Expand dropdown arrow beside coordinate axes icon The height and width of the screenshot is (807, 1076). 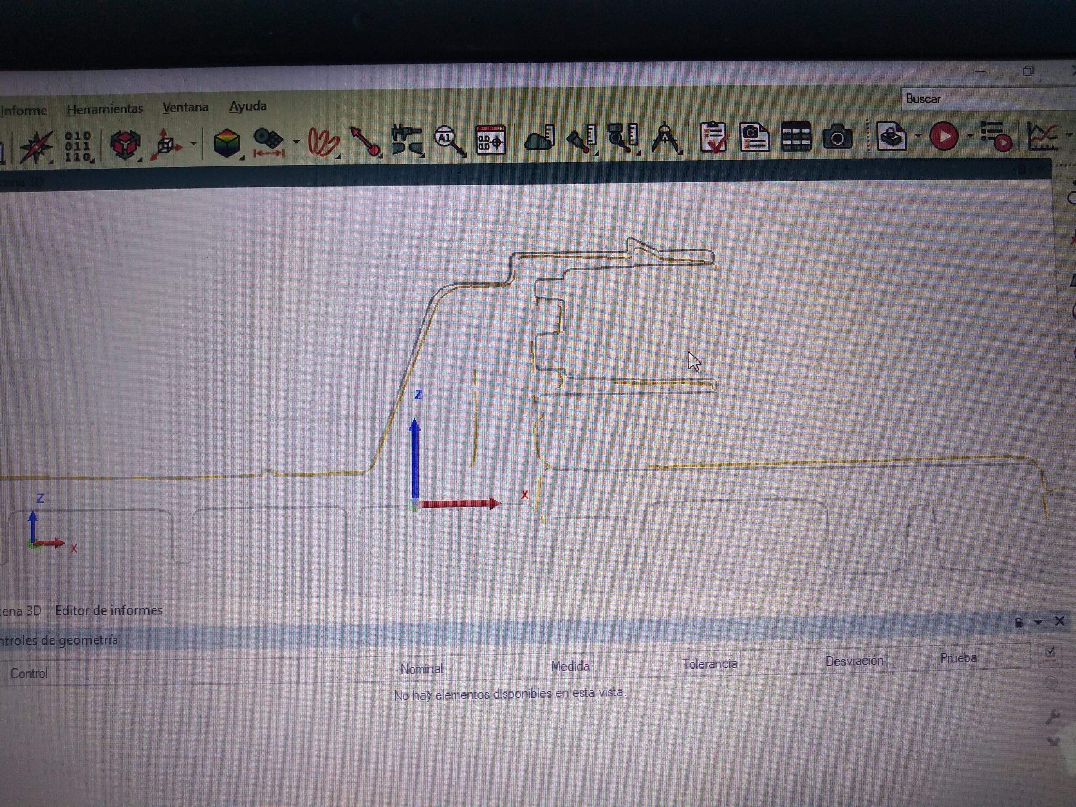tap(194, 143)
